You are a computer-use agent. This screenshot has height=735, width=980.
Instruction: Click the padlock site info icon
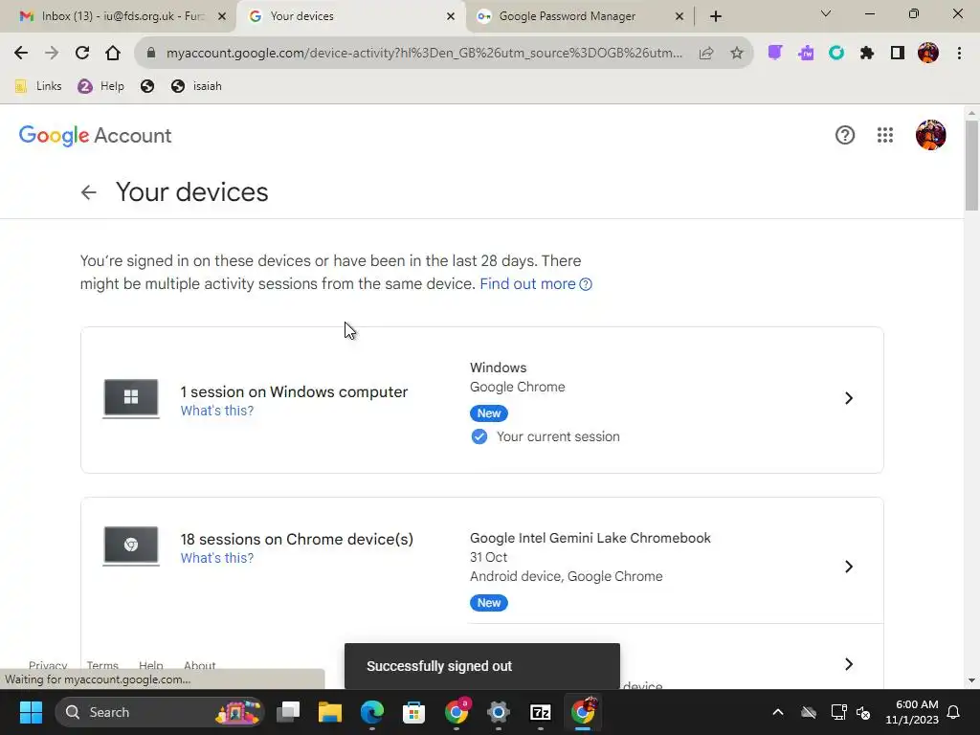tap(150, 54)
